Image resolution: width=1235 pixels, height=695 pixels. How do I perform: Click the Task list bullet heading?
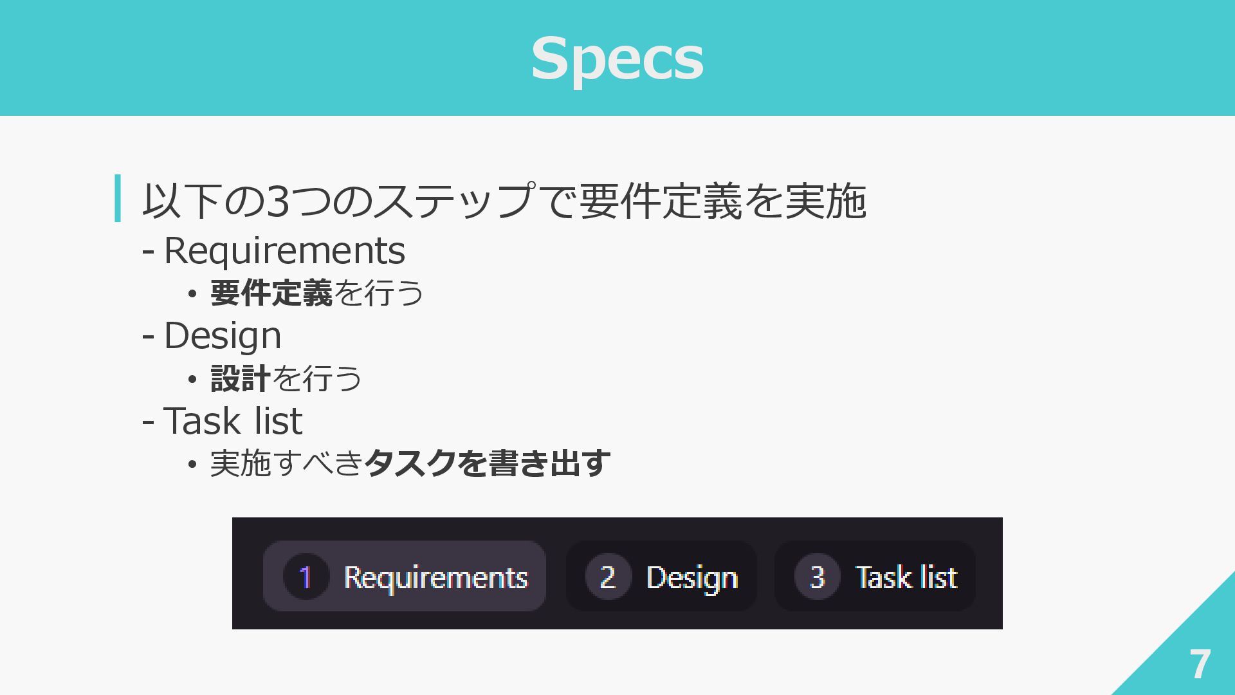(x=233, y=421)
